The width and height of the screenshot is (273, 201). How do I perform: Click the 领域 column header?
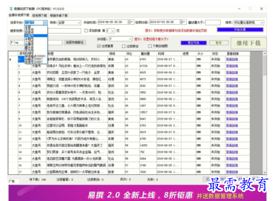[116, 54]
